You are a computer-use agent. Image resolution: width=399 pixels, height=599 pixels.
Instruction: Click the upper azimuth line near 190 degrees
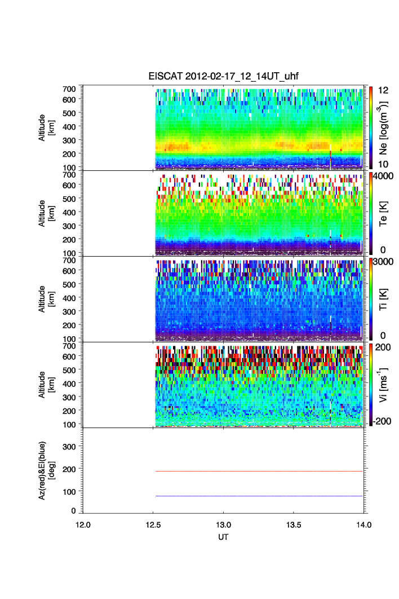[259, 471]
